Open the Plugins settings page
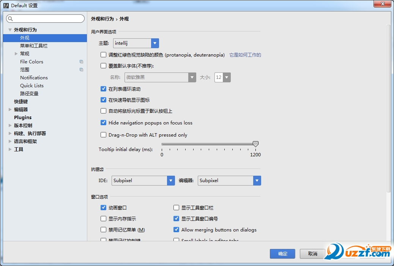The height and width of the screenshot is (266, 394). (x=23, y=117)
